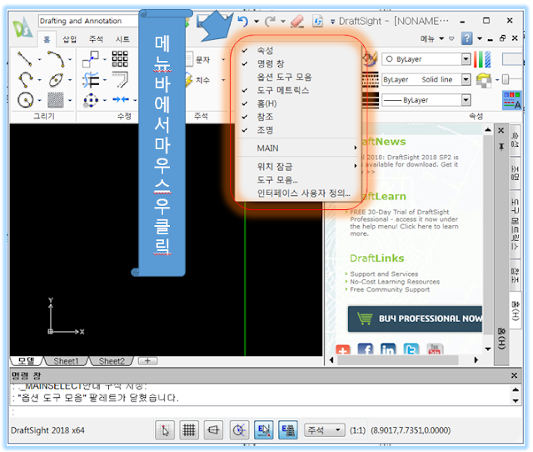Open the Drafting and Annotation workspace dropdown
Viewport: 533px width, 452px height.
pos(88,21)
